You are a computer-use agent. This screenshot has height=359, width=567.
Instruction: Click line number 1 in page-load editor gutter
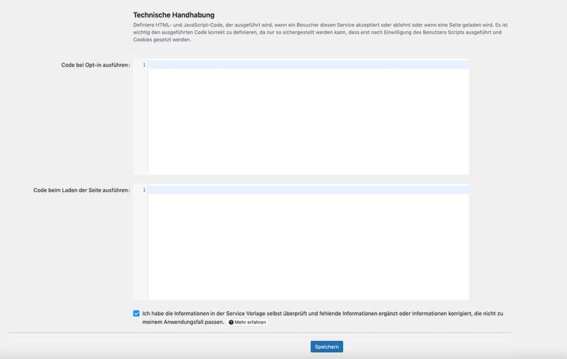click(144, 190)
